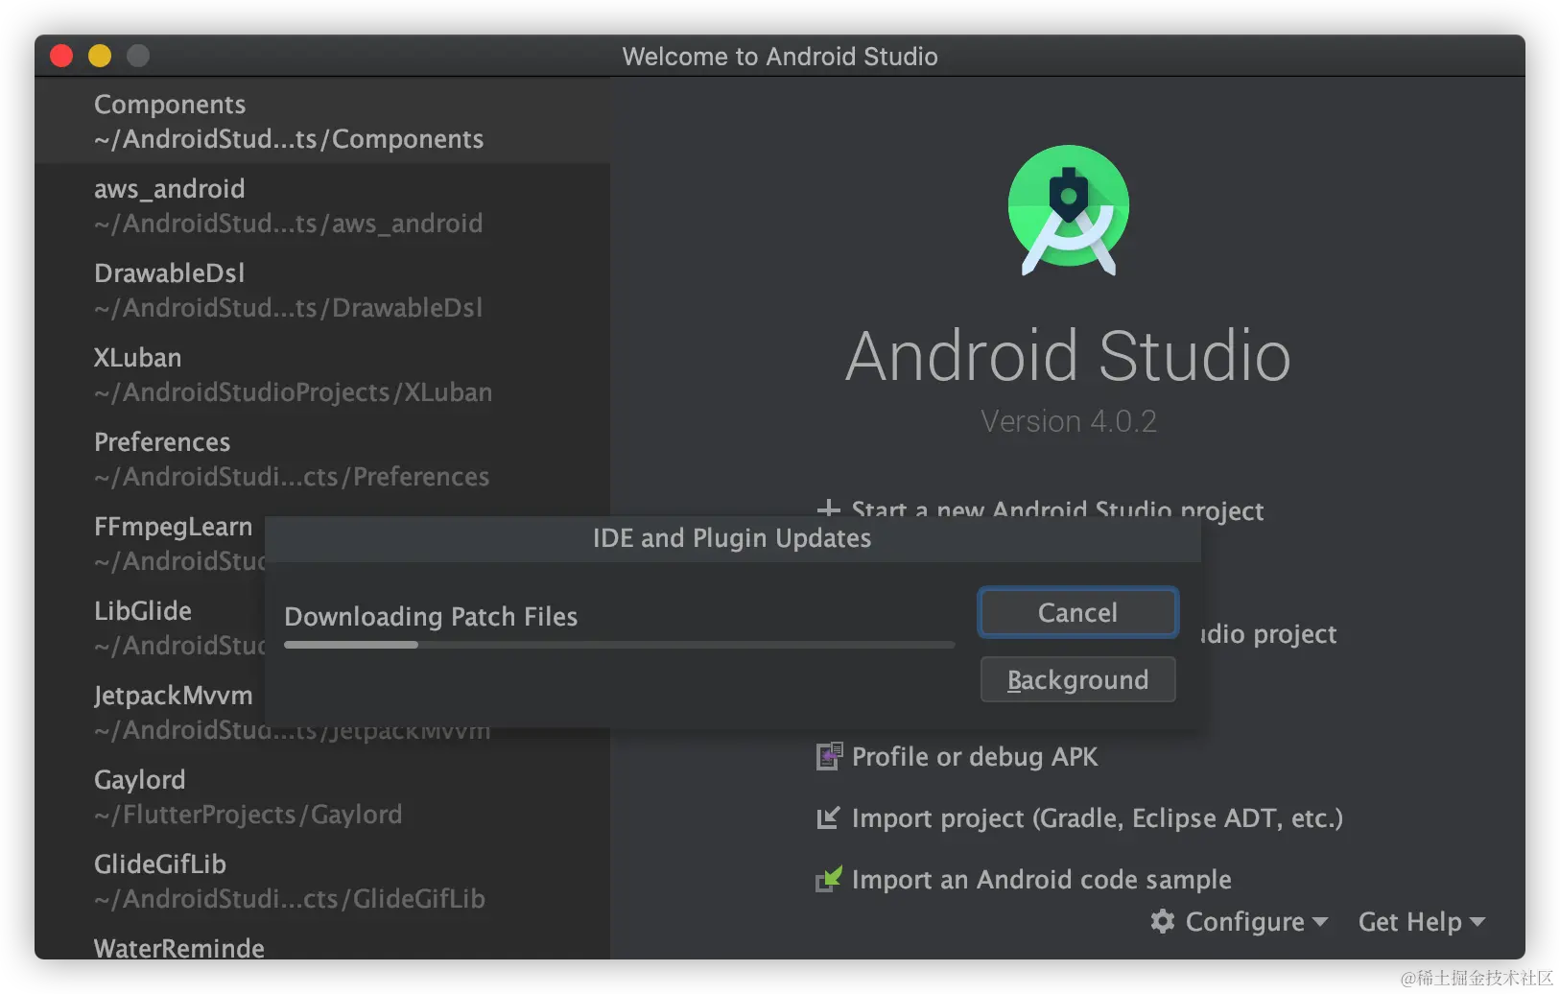
Task: Choose Import an Android code sample
Action: [x=1042, y=879]
